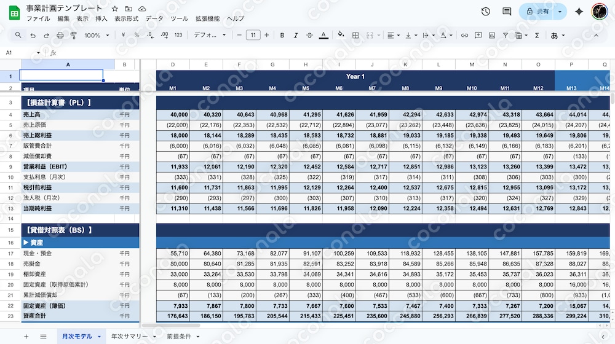Viewport: 615px width, 344px height.
Task: Edit the font size field
Action: (x=253, y=35)
